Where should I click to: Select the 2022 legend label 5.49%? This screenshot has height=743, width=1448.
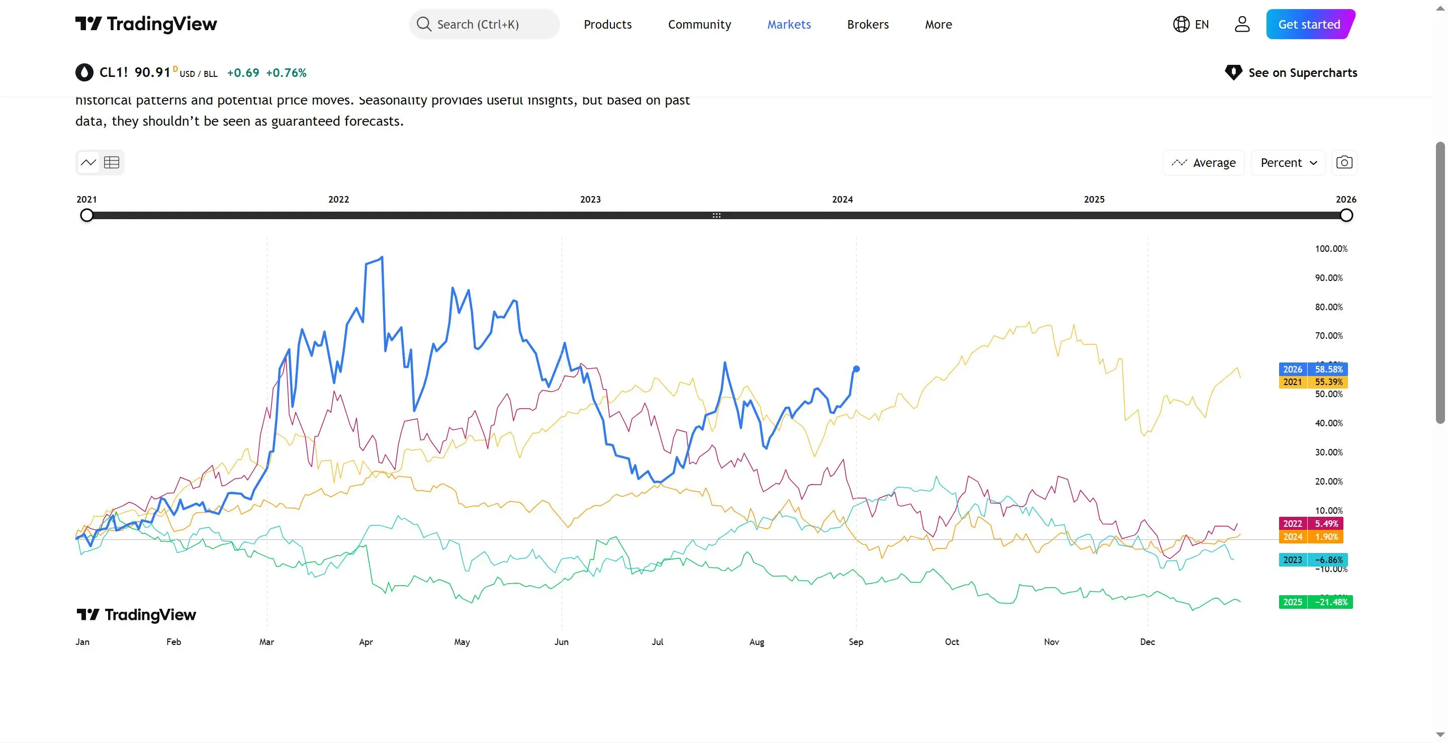[x=1311, y=523]
